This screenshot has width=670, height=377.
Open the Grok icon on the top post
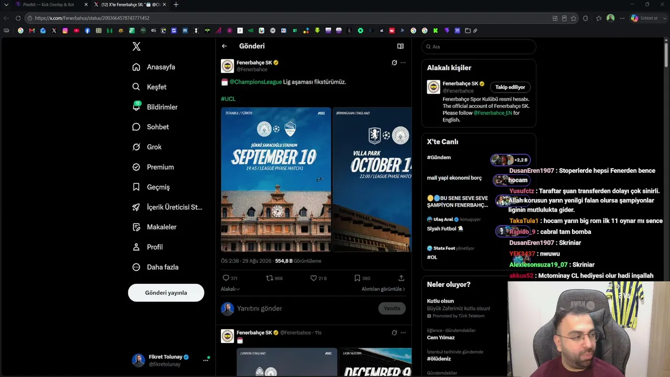[x=394, y=63]
